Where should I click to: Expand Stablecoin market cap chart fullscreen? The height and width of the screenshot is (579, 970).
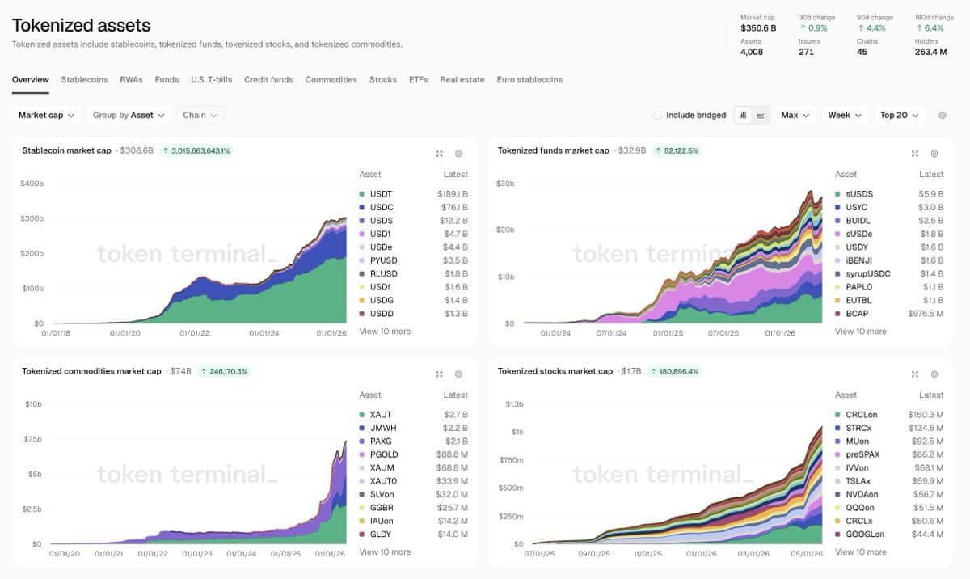pyautogui.click(x=440, y=153)
